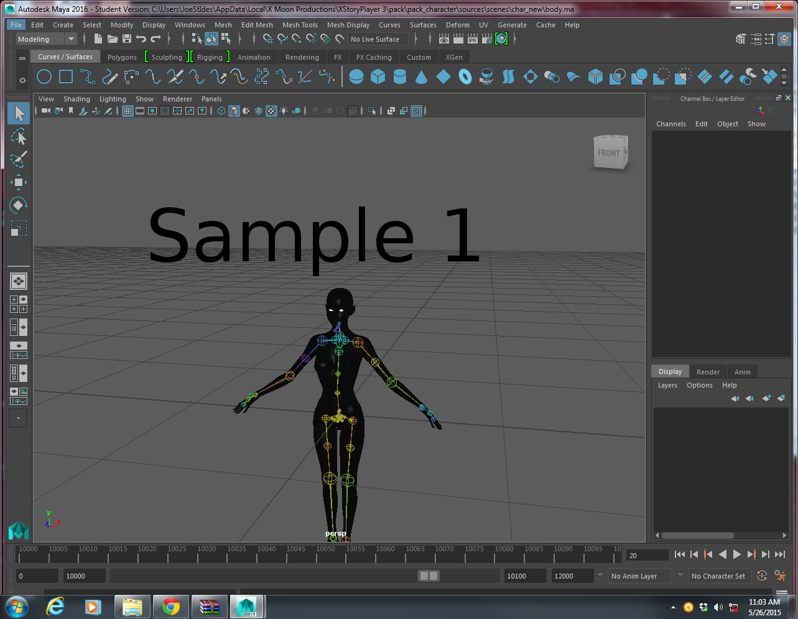
Task: Open the No Character Set dropdown
Action: (718, 576)
